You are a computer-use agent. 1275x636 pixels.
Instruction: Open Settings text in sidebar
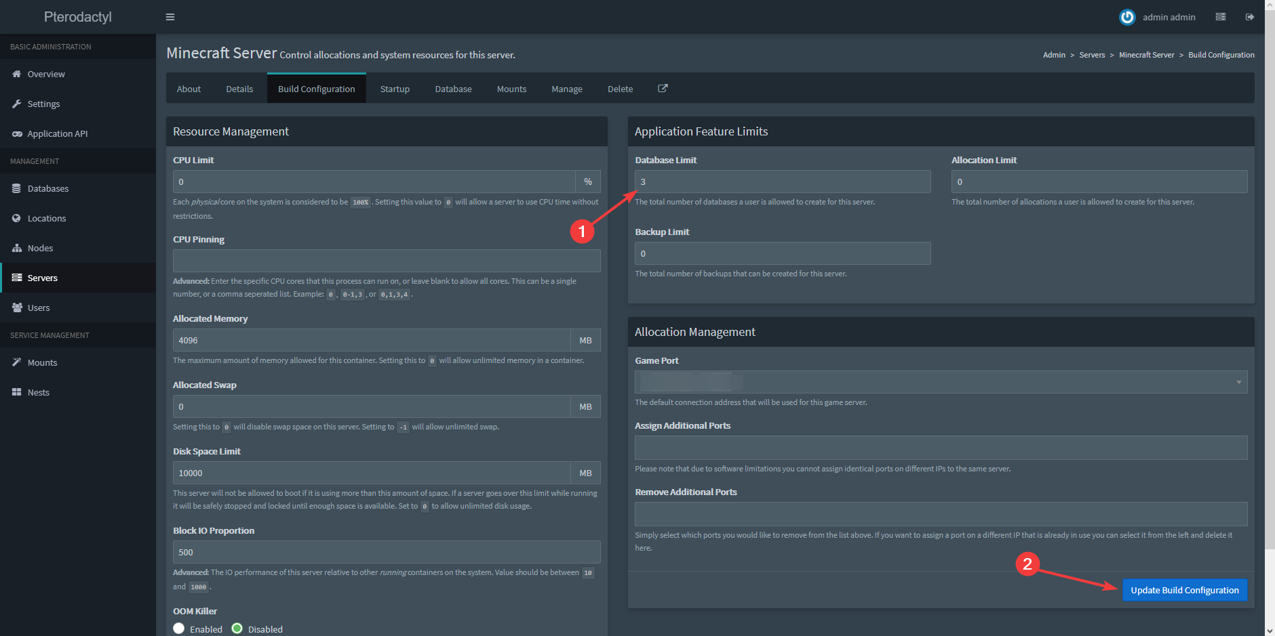[x=44, y=104]
